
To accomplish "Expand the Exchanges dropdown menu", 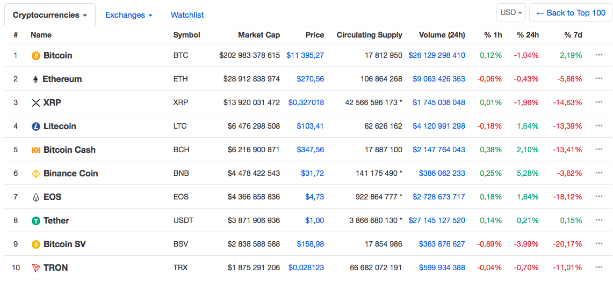I will tap(129, 16).
